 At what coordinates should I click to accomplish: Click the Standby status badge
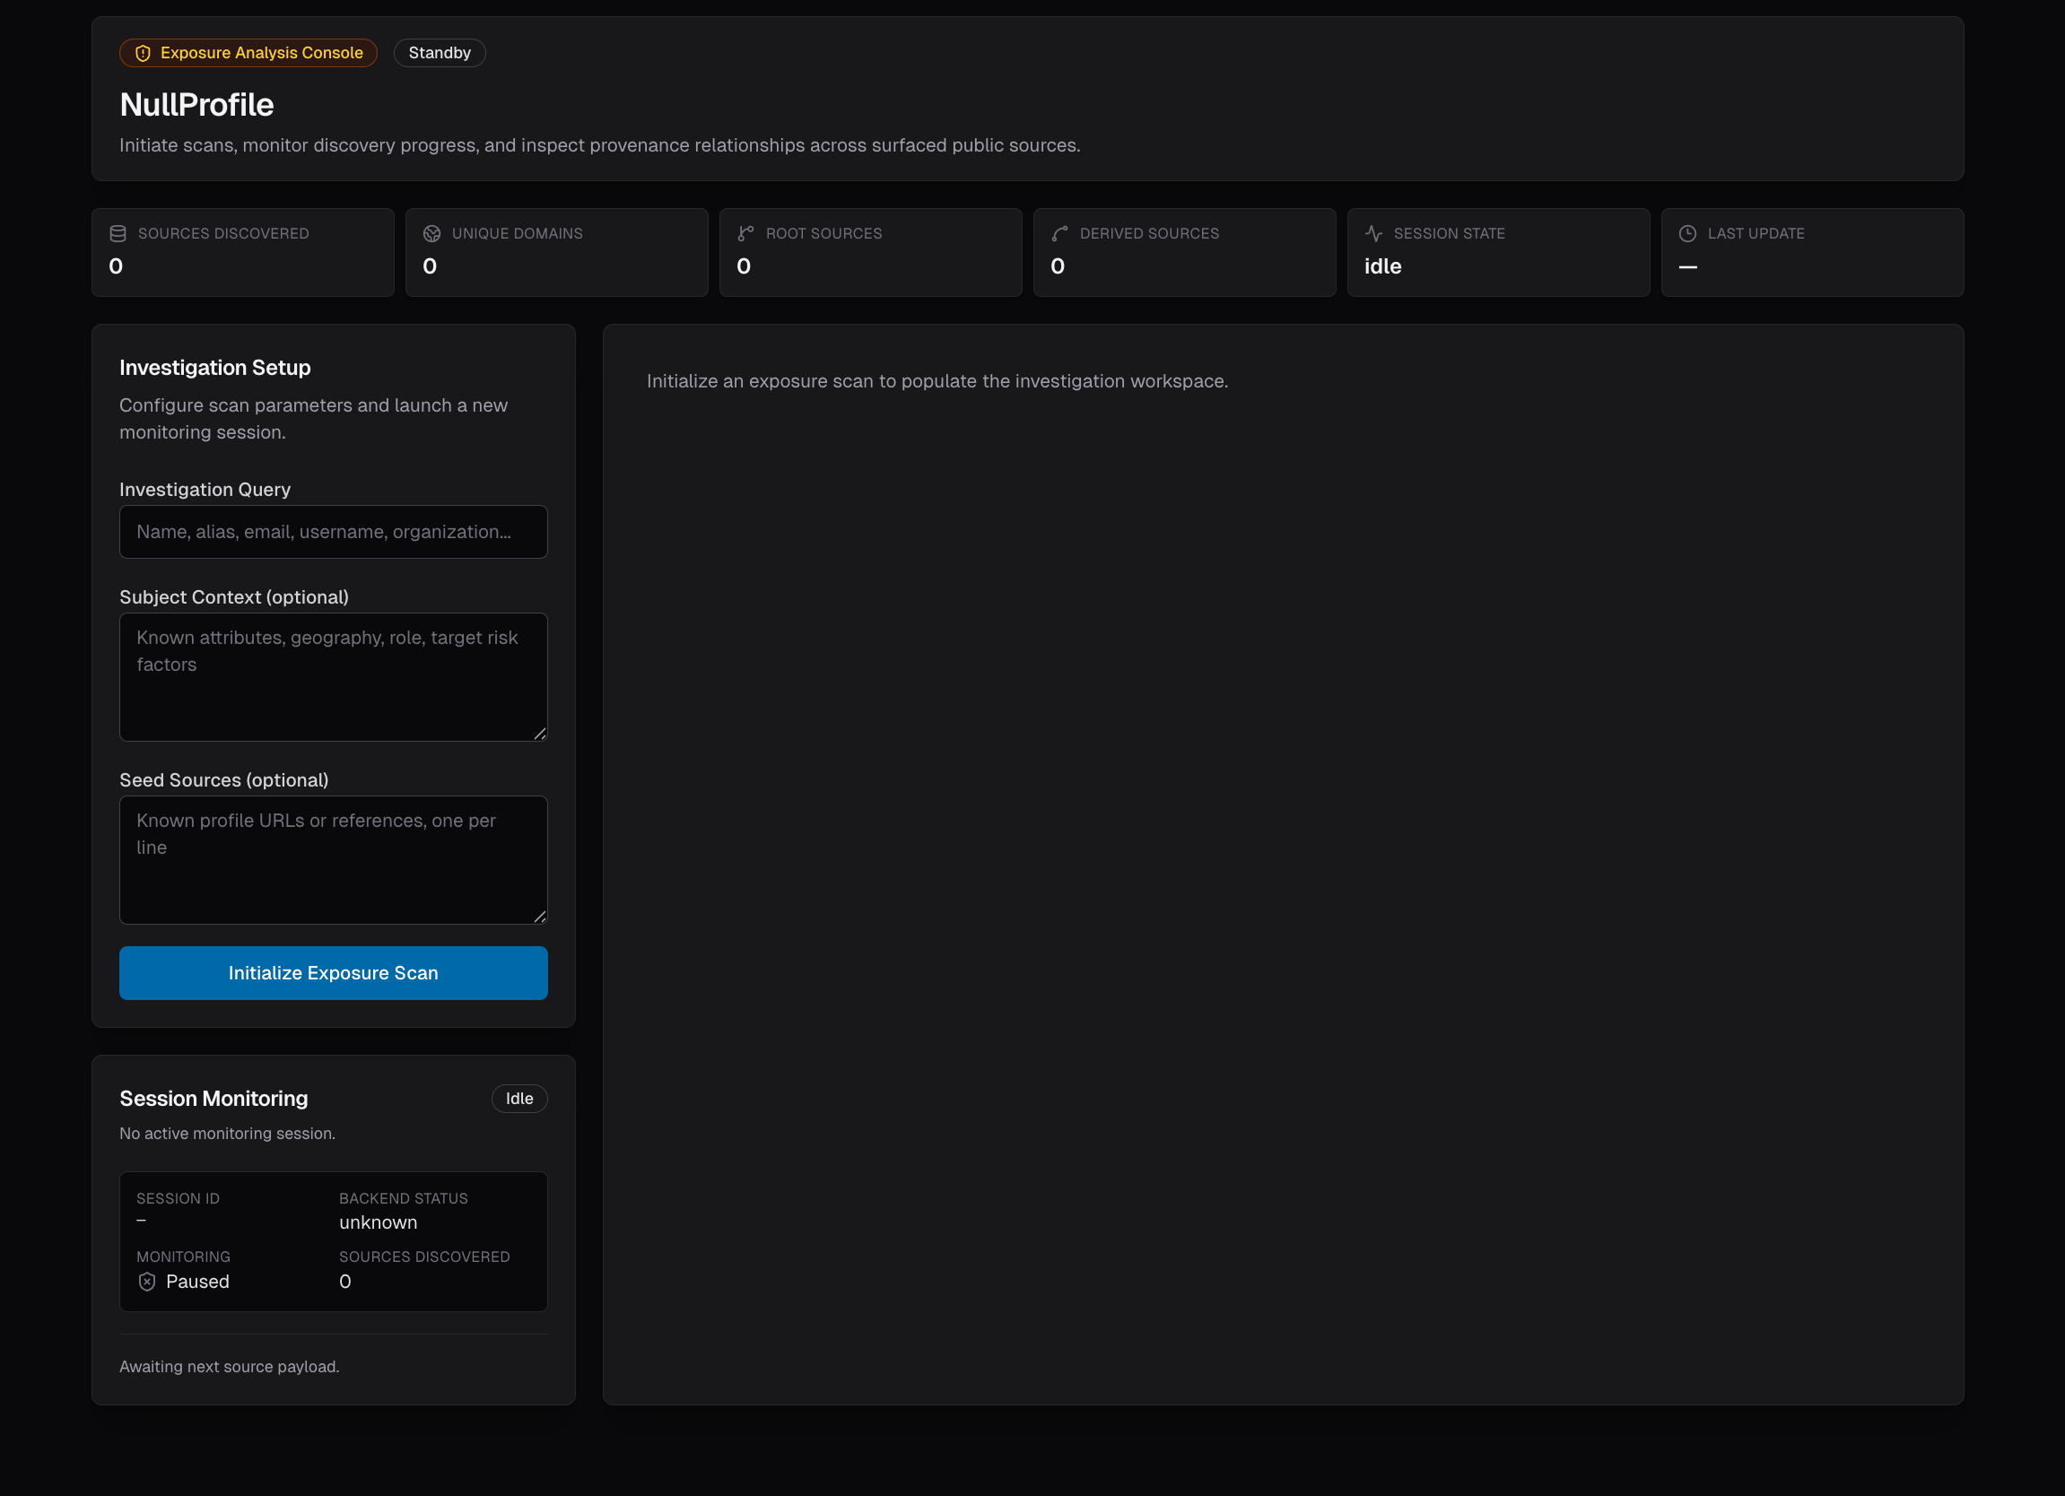[x=439, y=54]
